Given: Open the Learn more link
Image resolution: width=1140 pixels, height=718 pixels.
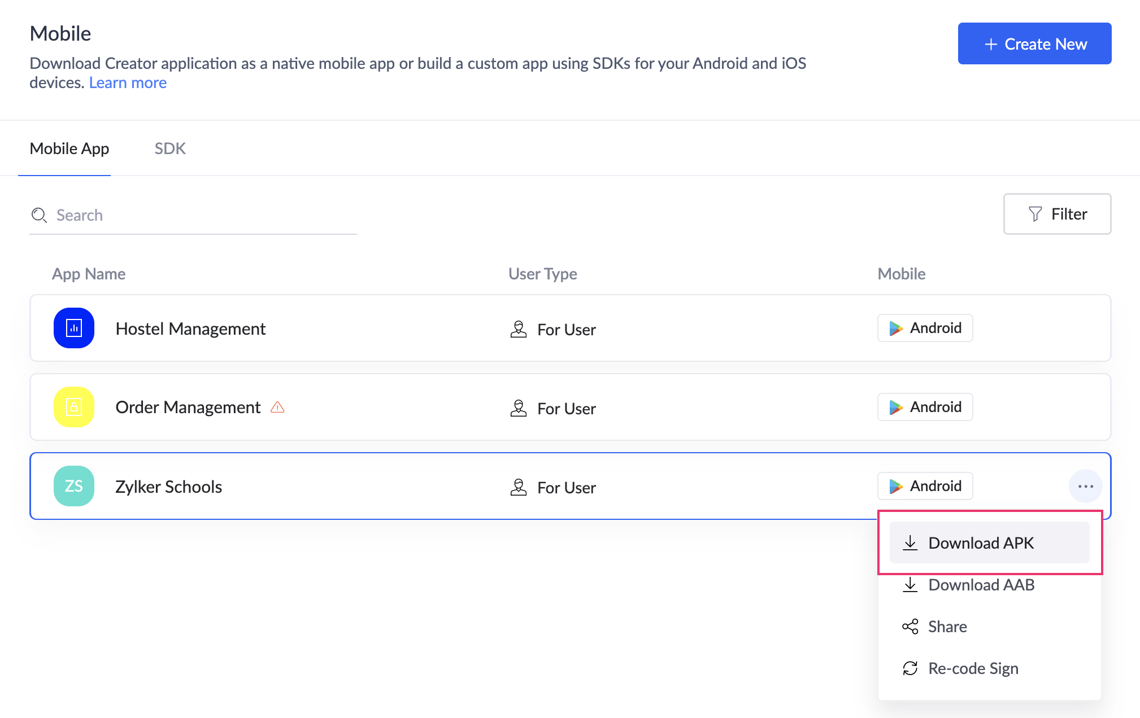Looking at the screenshot, I should point(128,82).
